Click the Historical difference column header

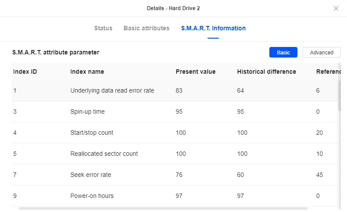(x=266, y=72)
